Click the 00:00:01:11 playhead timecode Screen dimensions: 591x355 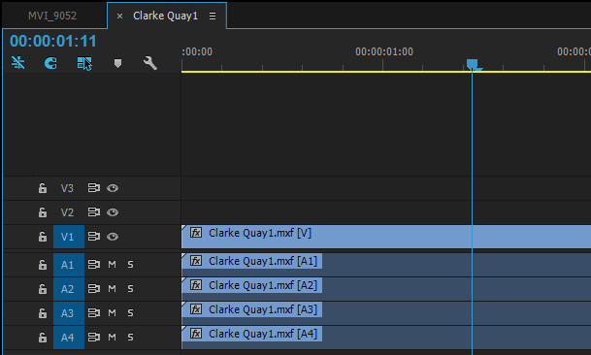point(53,41)
